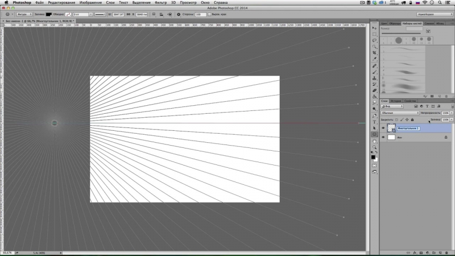The height and width of the screenshot is (256, 455).
Task: Select the History Brush tool
Action: pyautogui.click(x=374, y=84)
